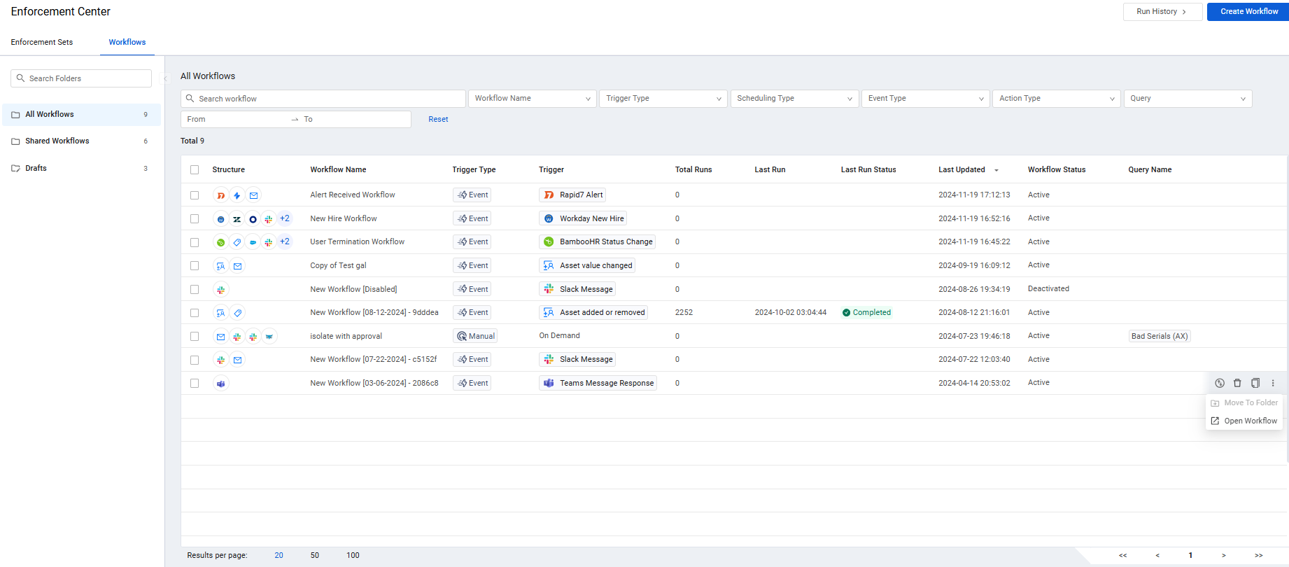This screenshot has width=1289, height=567.
Task: Click the Teams Message Response trigger
Action: (598, 383)
